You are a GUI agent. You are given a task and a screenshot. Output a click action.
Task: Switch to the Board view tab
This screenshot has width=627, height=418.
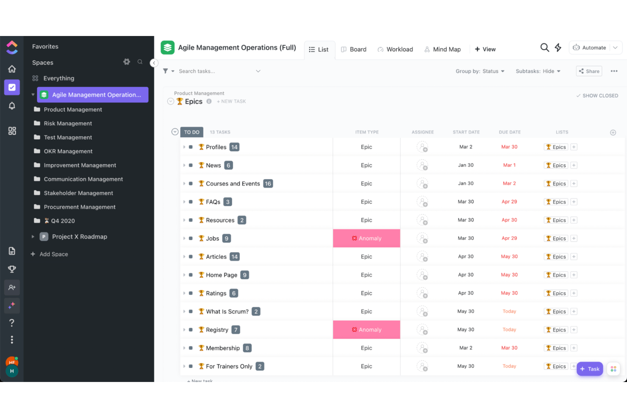(x=354, y=49)
